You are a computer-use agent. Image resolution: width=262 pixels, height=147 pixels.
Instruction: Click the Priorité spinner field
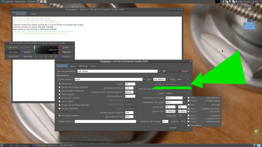tap(131, 84)
